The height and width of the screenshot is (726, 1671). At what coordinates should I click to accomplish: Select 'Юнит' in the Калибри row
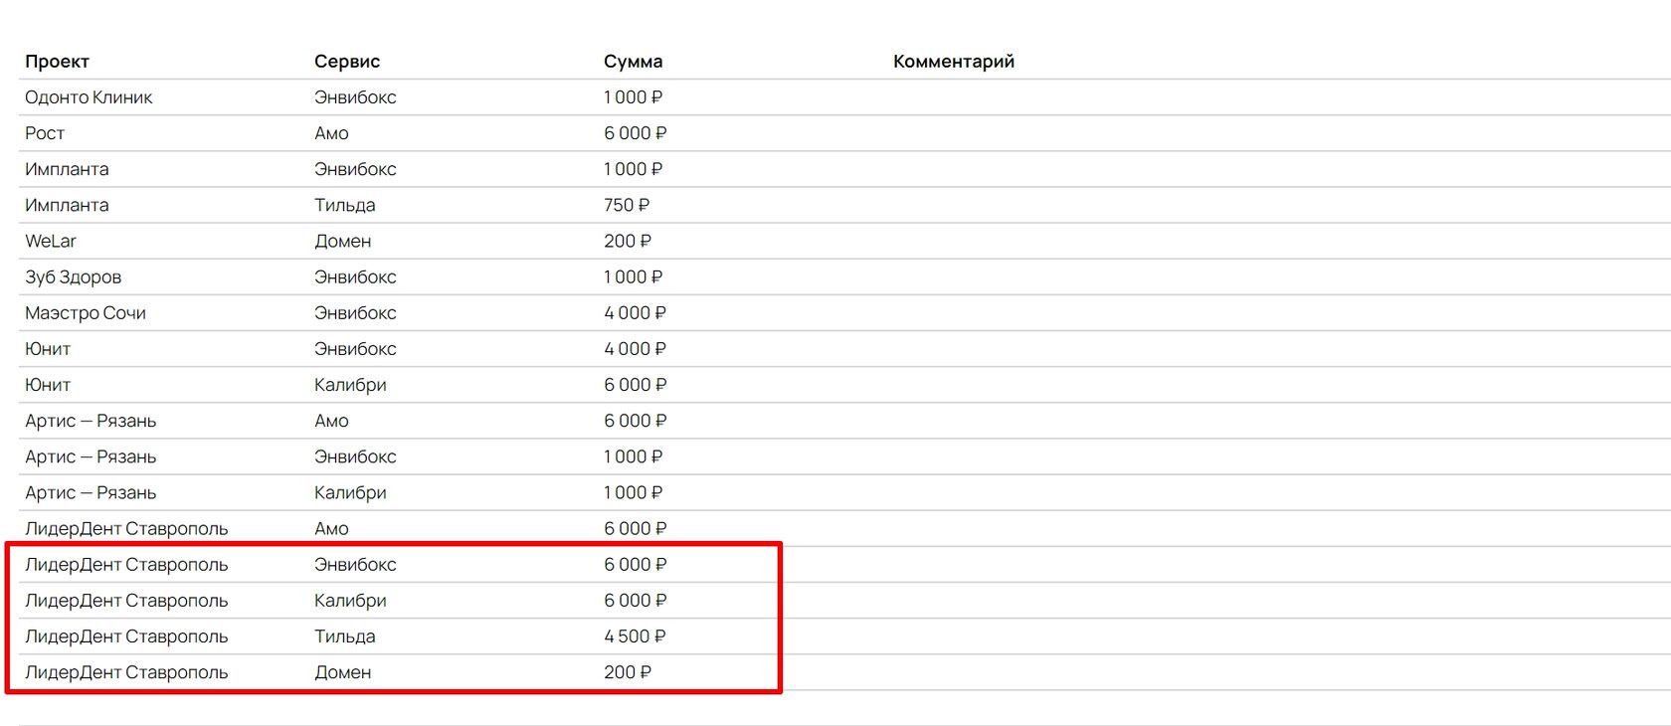coord(48,385)
